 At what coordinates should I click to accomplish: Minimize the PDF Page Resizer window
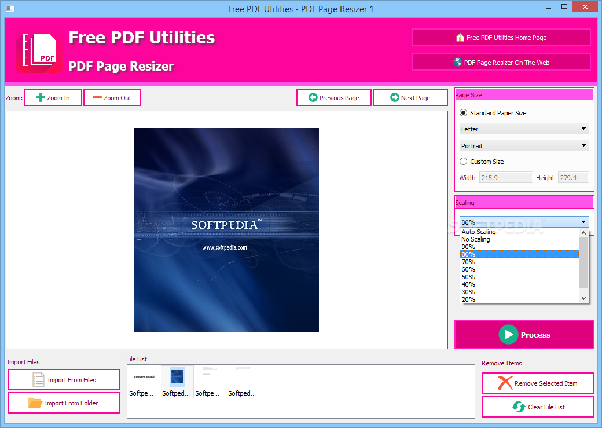tap(549, 7)
